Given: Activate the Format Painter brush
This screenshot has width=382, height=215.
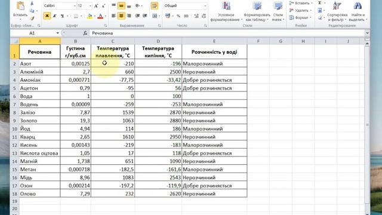Looking at the screenshot, I should [x=32, y=18].
